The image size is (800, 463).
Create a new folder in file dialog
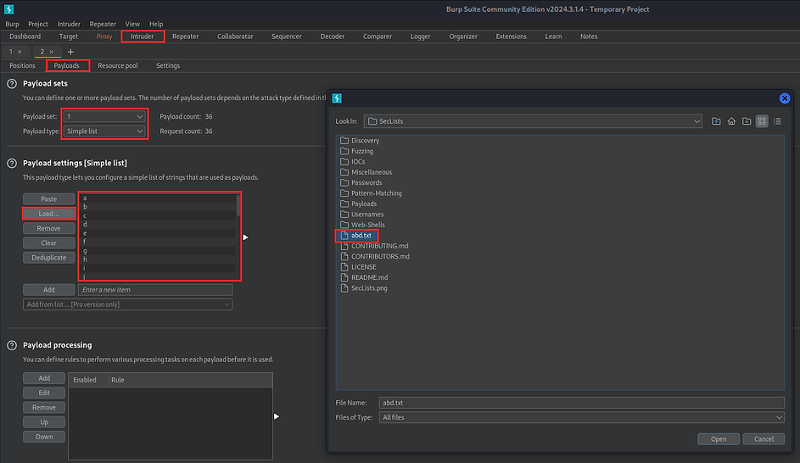[x=747, y=121]
